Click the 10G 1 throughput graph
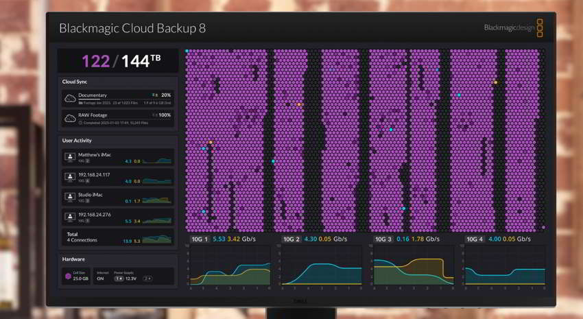Image resolution: width=583 pixels, height=319 pixels. click(x=230, y=265)
